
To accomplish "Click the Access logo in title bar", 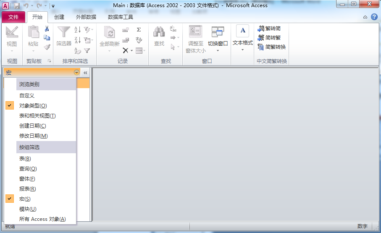I will click(x=5, y=6).
